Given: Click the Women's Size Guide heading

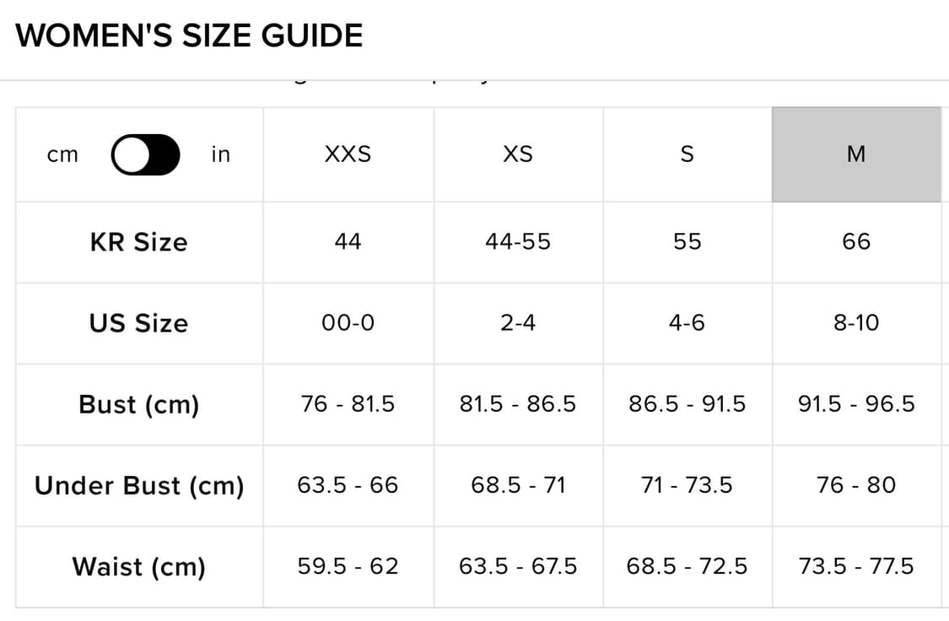Looking at the screenshot, I should coord(189,35).
